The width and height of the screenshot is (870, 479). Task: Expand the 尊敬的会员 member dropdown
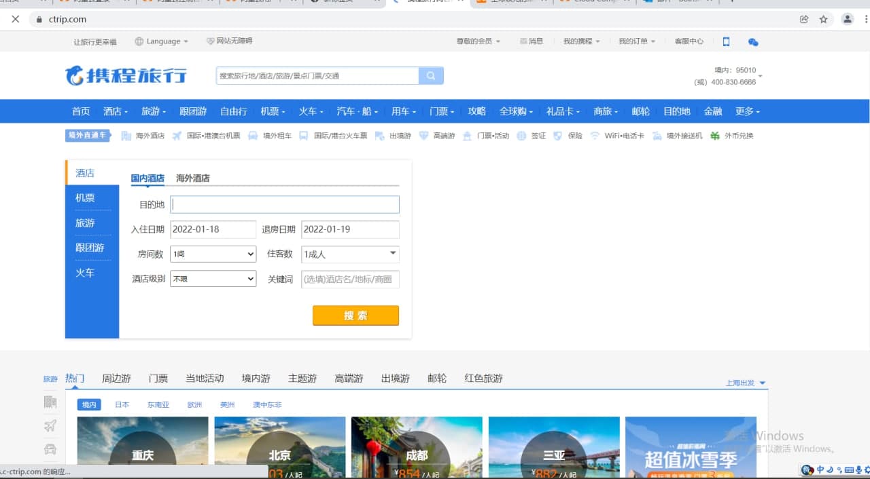click(x=478, y=41)
